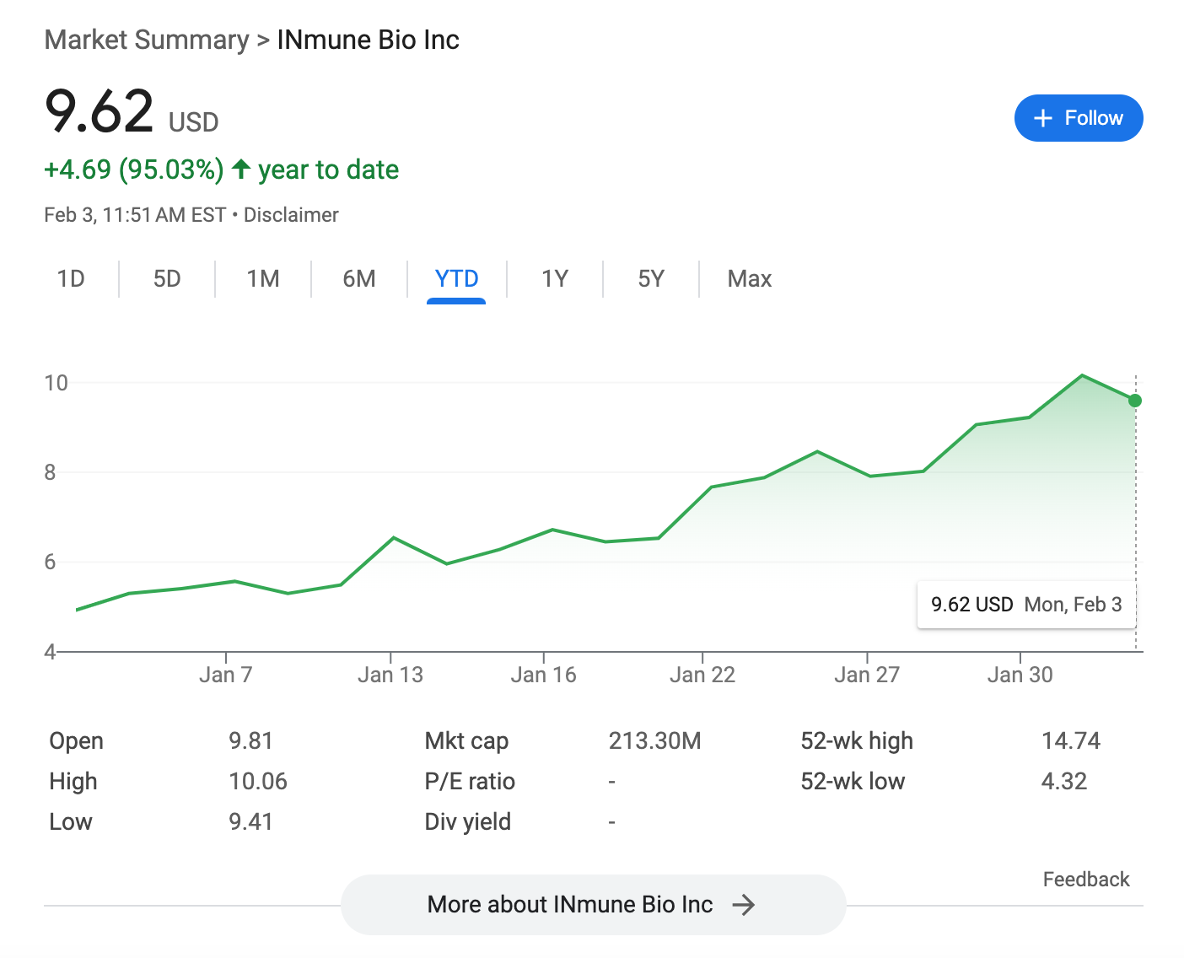Click the arrow icon beside More about
This screenshot has height=958, width=1184.
click(743, 905)
